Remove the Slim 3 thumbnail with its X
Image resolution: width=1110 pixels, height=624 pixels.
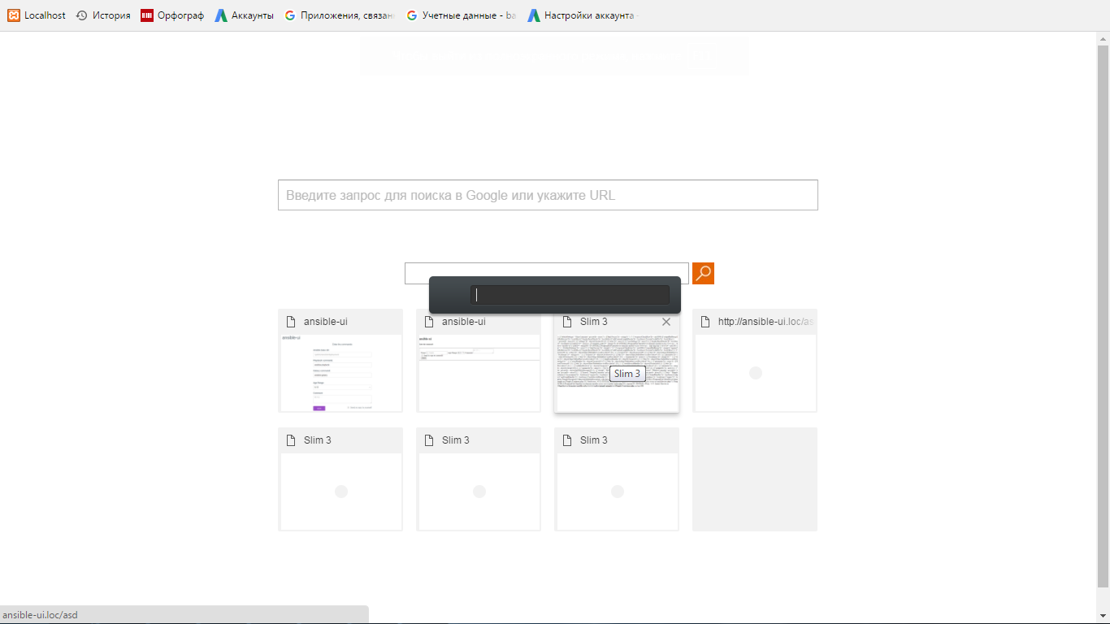pyautogui.click(x=666, y=321)
